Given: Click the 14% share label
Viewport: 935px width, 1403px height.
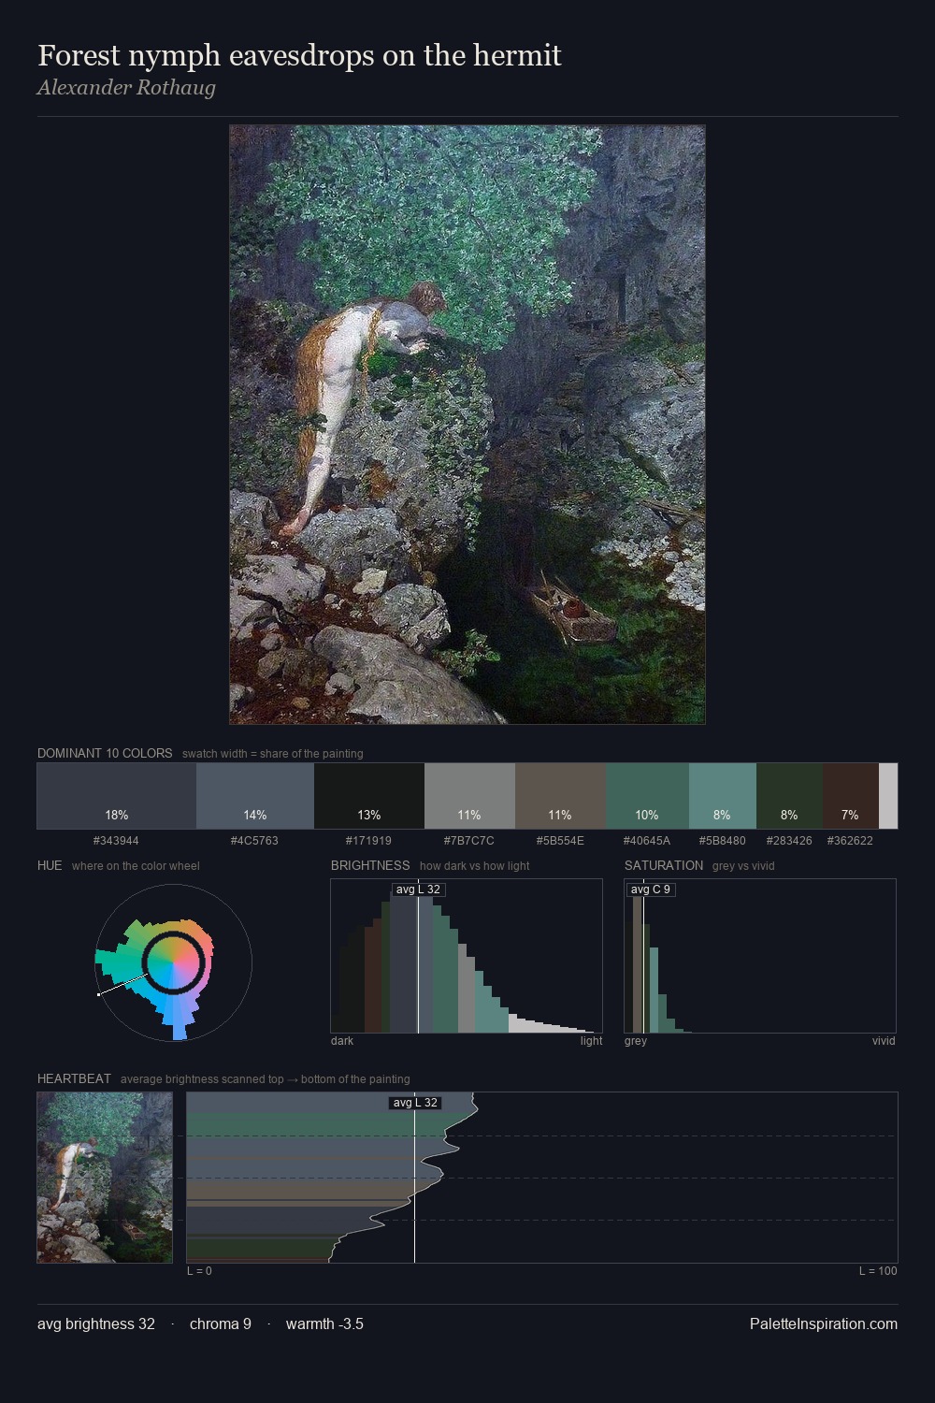Looking at the screenshot, I should click(255, 816).
